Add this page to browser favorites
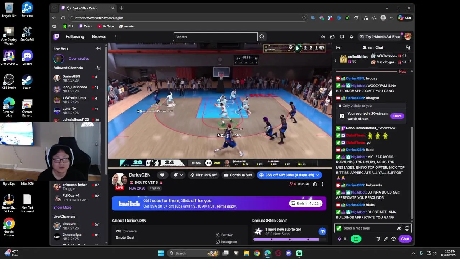 (304, 18)
